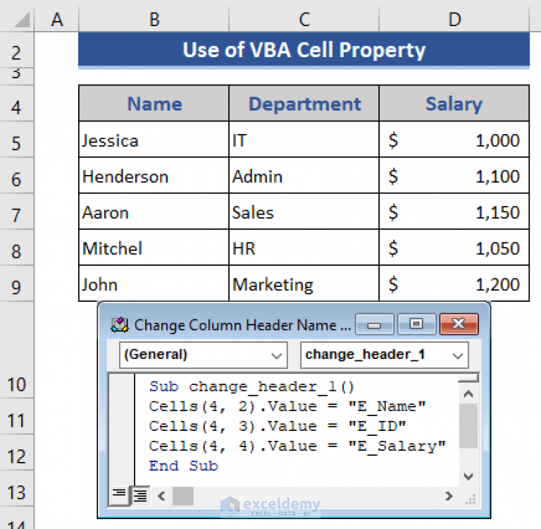
Task: Select column C header
Action: point(304,20)
